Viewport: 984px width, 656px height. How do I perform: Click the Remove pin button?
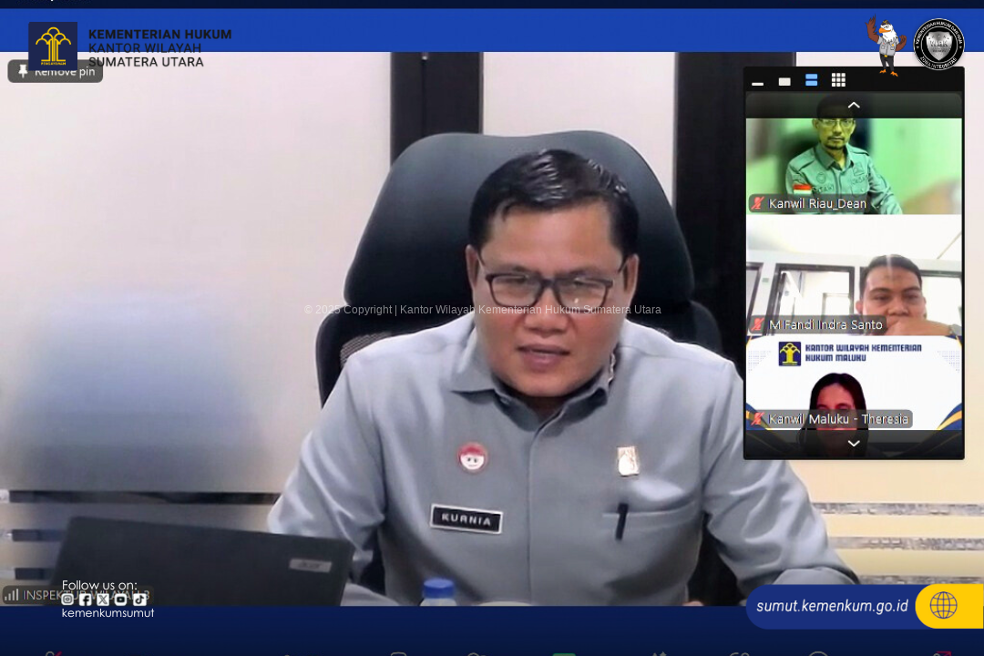click(x=55, y=71)
